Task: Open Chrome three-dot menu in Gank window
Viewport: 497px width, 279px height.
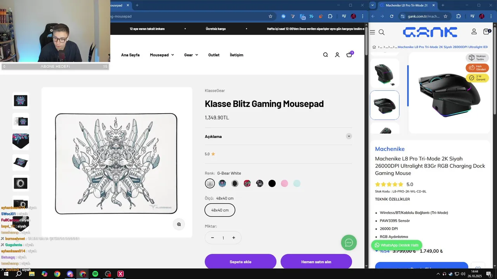Action: 491,16
